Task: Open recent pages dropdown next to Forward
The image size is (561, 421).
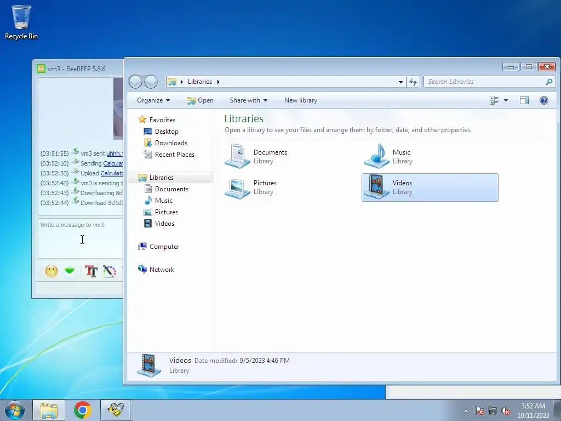Action: pos(162,82)
